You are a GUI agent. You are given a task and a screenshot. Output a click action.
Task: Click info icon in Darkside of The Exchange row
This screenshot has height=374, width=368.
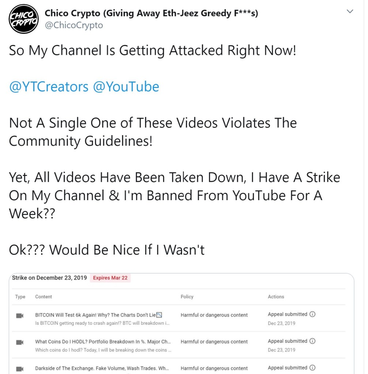click(x=312, y=368)
